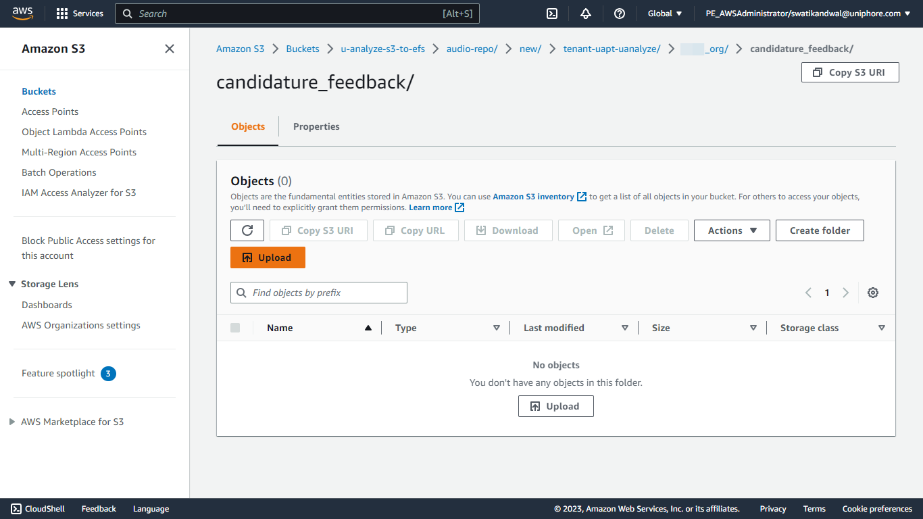
Task: Open AWS Organizations settings
Action: (x=81, y=325)
